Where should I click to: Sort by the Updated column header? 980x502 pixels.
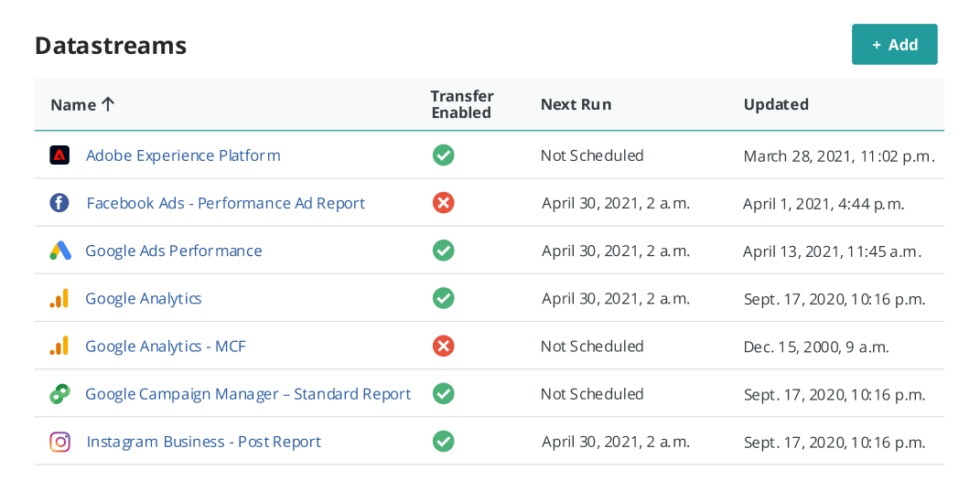[x=776, y=104]
